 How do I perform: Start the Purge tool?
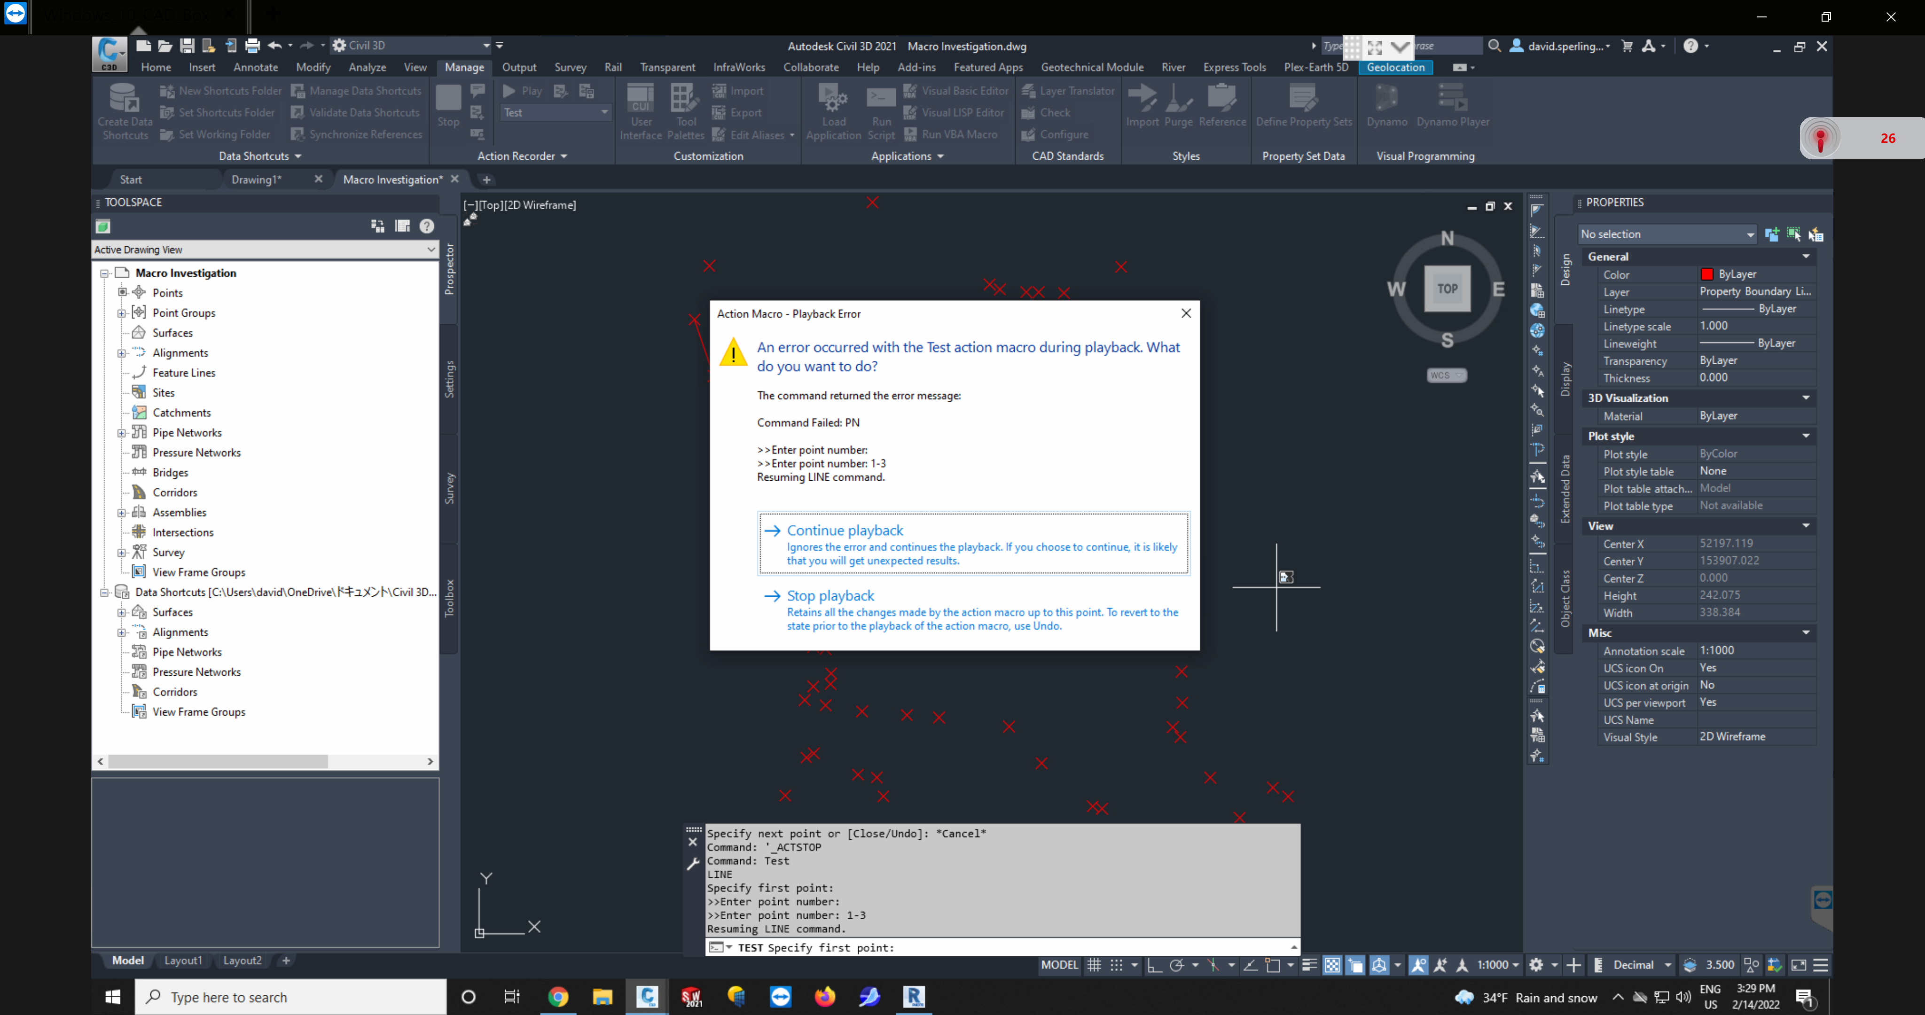click(x=1179, y=109)
